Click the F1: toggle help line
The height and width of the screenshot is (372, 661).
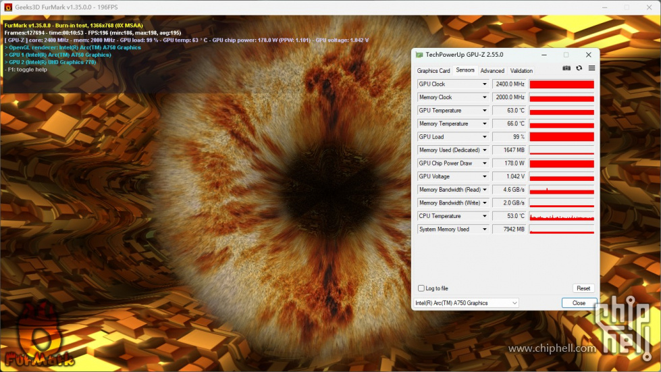tap(26, 70)
